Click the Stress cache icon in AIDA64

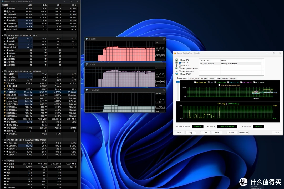[x=177, y=66]
